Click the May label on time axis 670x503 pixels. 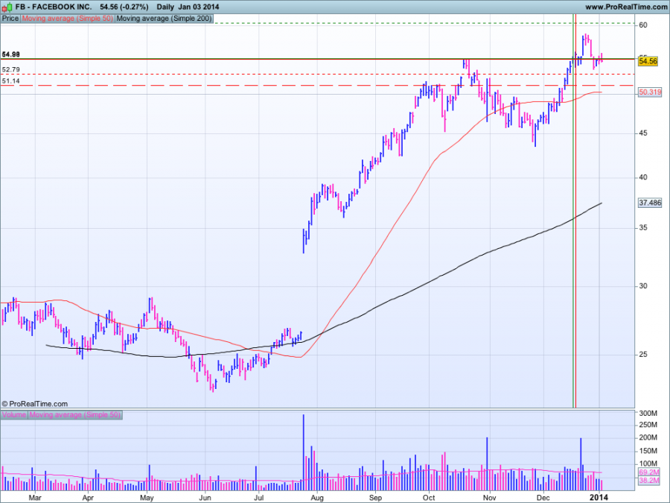147,498
